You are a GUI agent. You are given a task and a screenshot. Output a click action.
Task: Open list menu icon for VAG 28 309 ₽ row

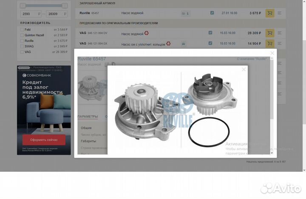280,33
